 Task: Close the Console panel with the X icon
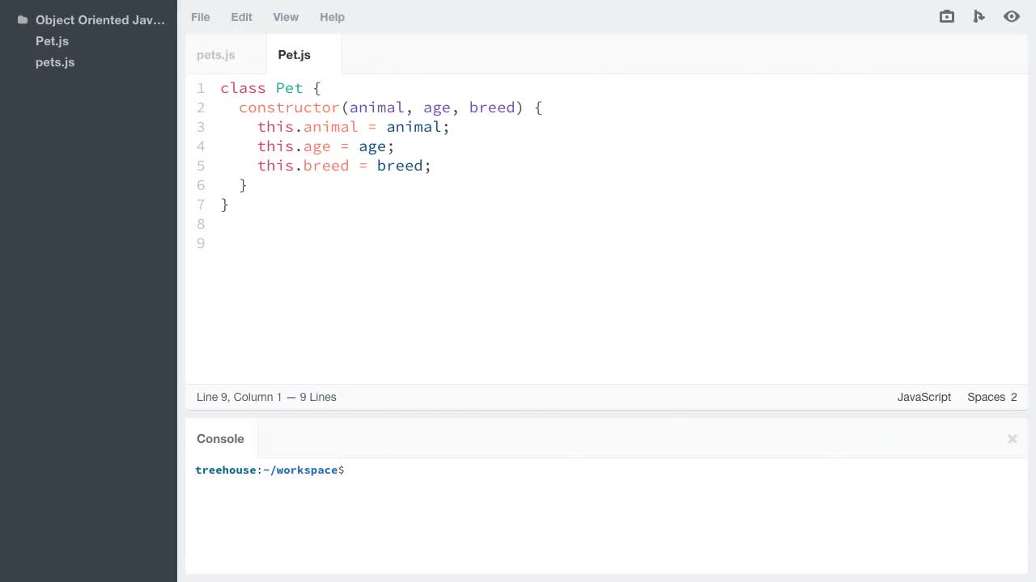(1012, 438)
